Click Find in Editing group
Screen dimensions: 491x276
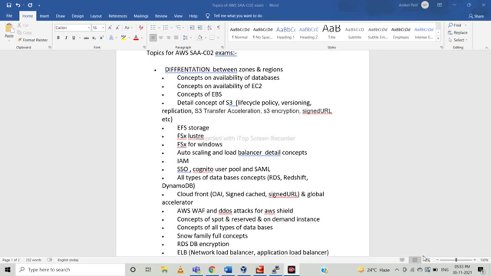point(455,25)
